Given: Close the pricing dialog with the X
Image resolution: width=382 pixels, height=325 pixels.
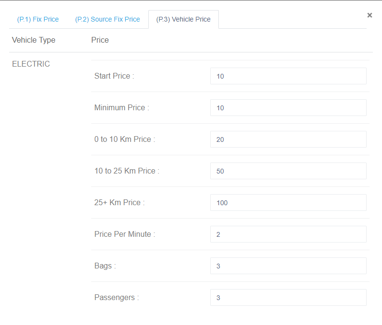Looking at the screenshot, I should click(x=370, y=15).
